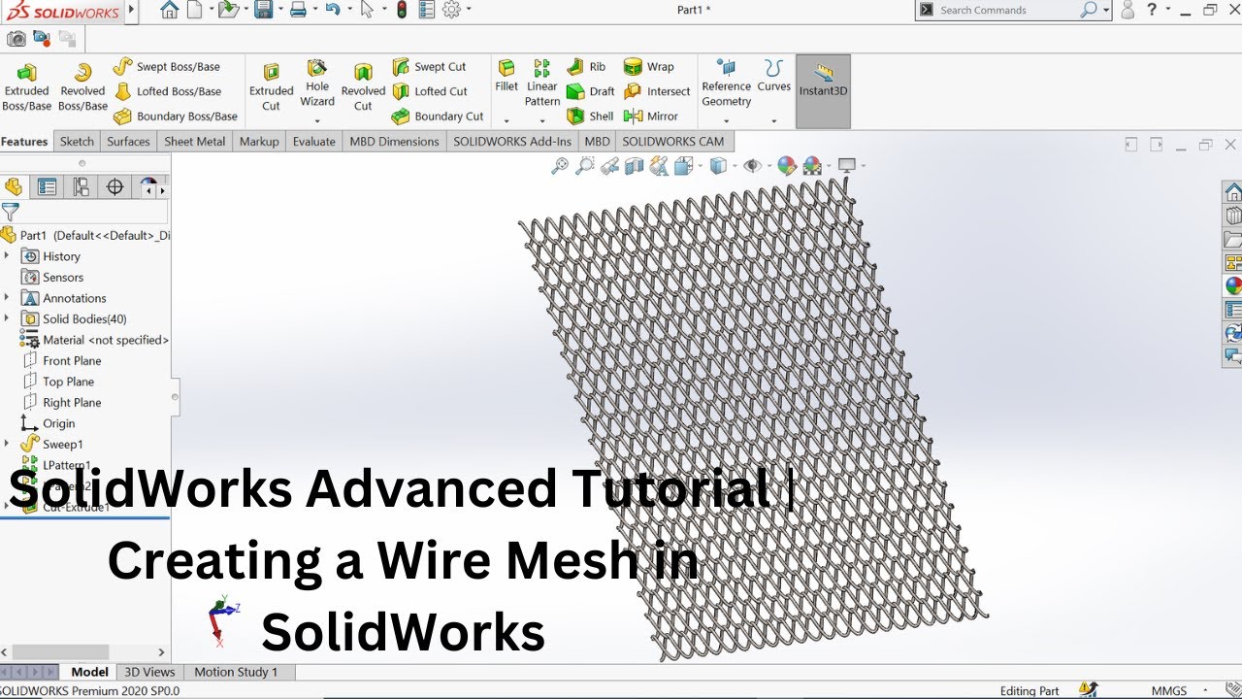This screenshot has height=699, width=1242.
Task: Click the Home icon in quick access toolbar
Action: click(x=169, y=10)
